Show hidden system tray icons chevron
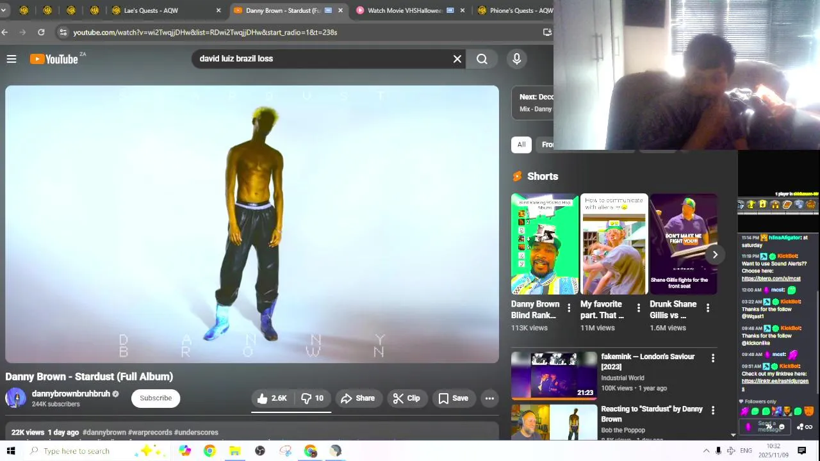This screenshot has width=820, height=461. click(x=706, y=451)
